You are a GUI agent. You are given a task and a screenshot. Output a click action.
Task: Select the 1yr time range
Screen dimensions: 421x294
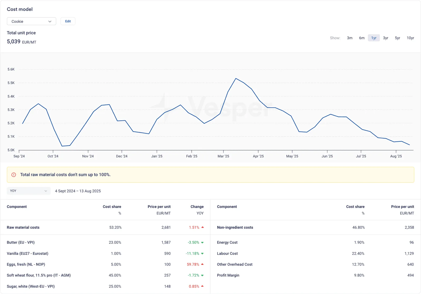[374, 38]
